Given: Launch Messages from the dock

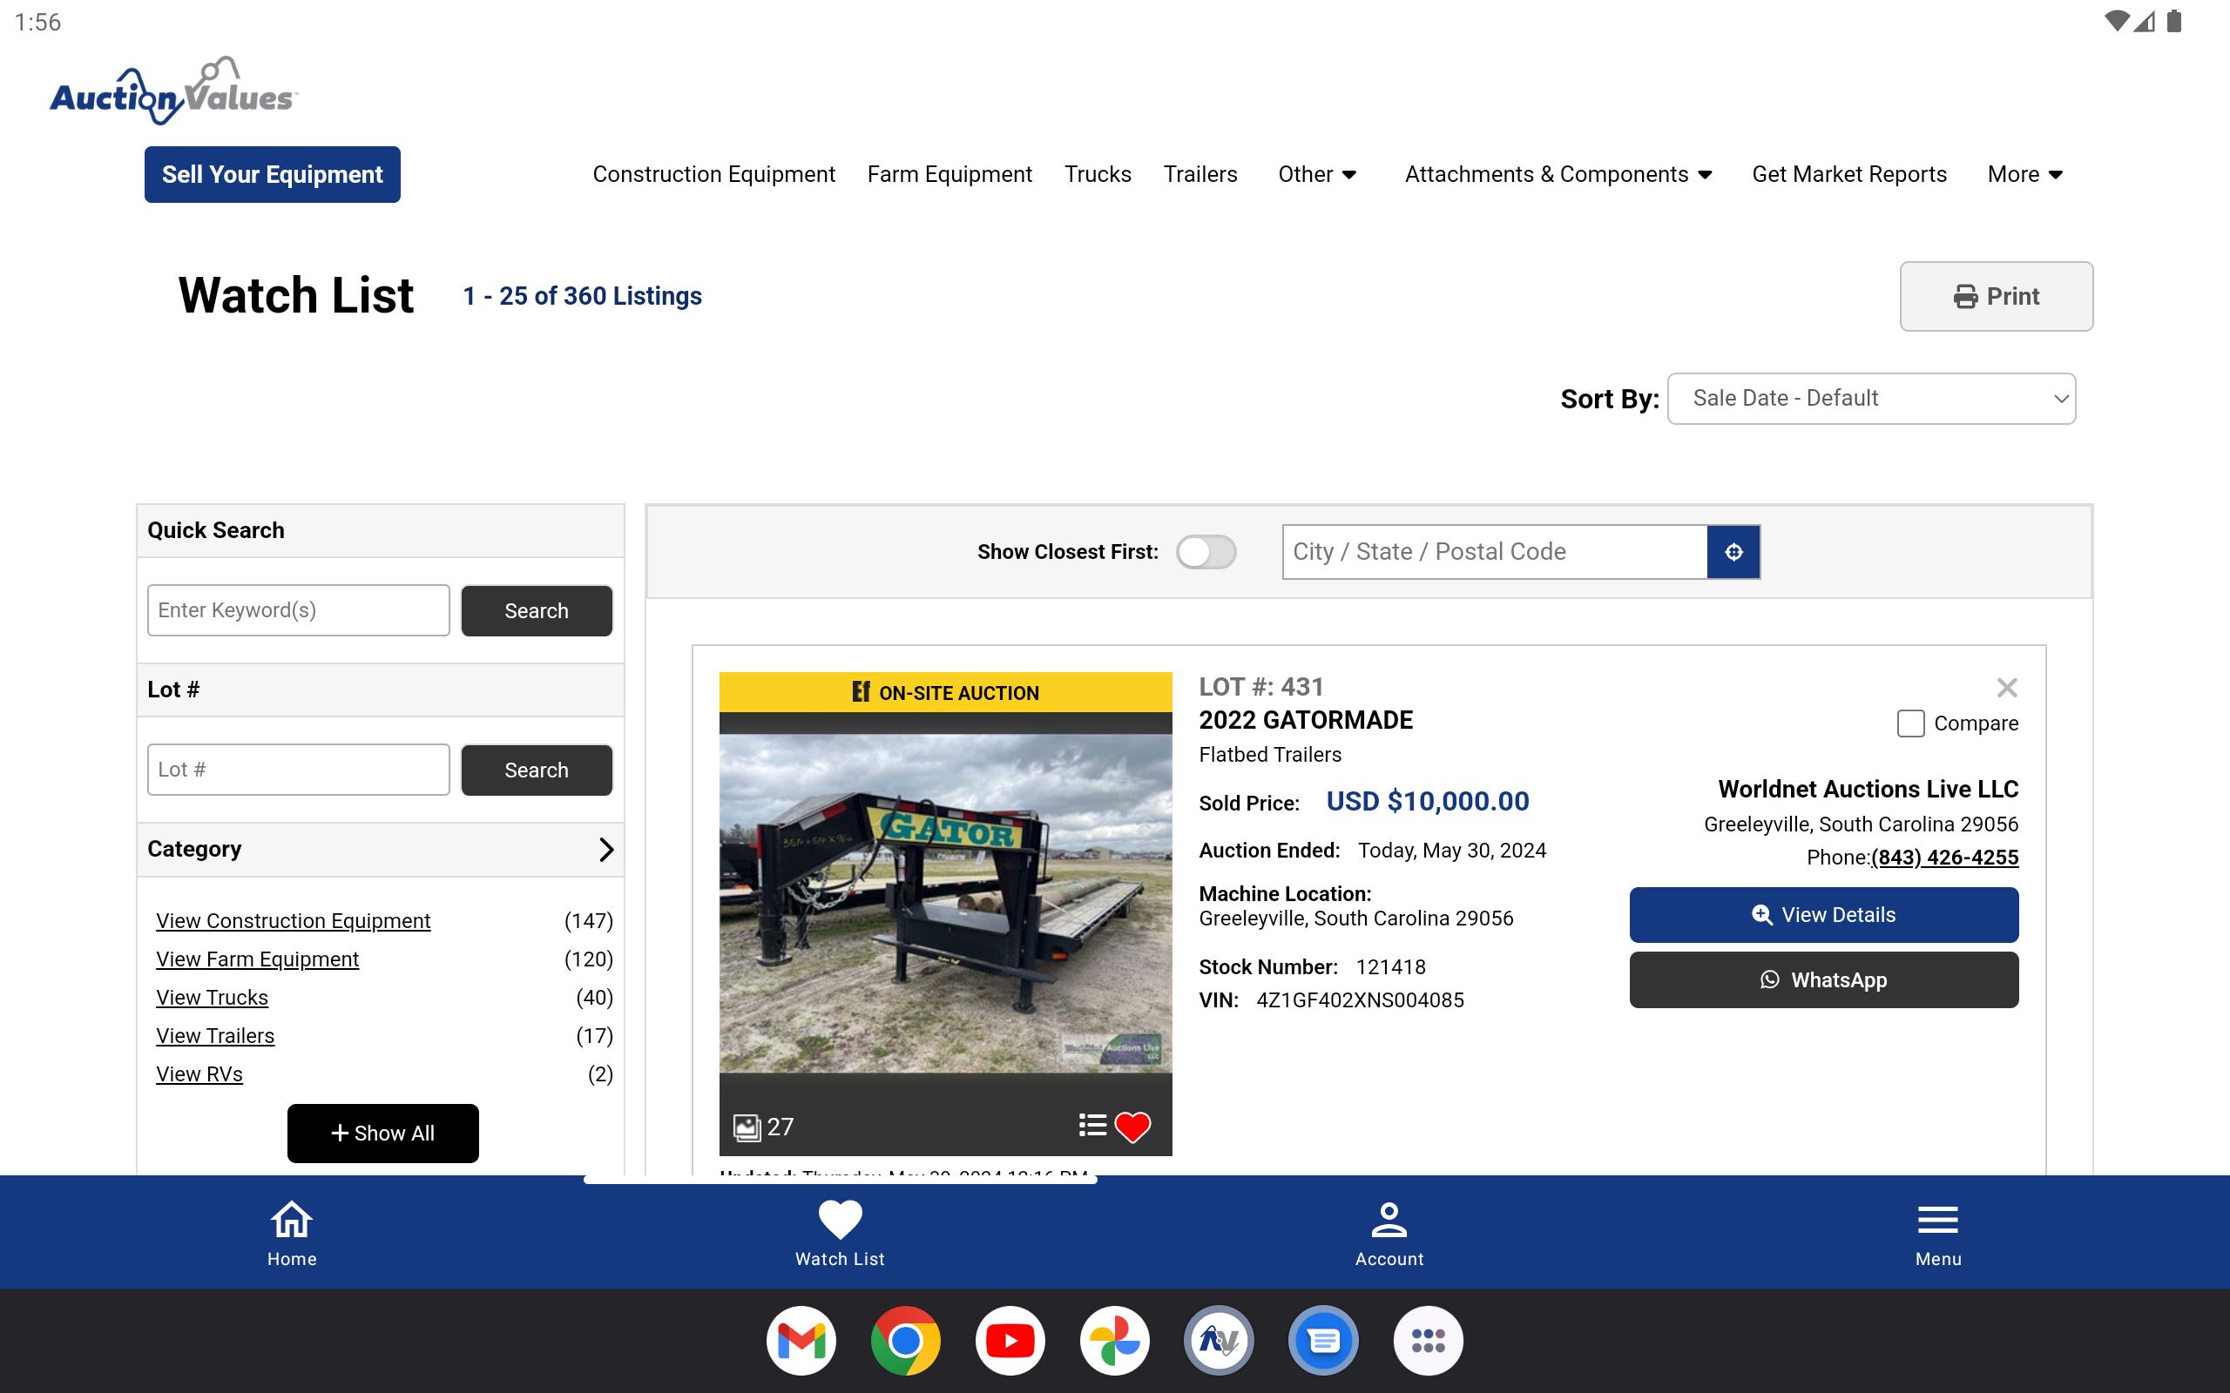Looking at the screenshot, I should point(1323,1341).
